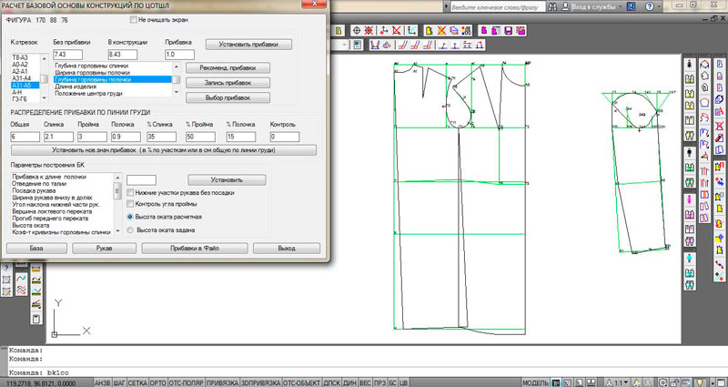Click the 'Прибавки в Файл' button
The height and width of the screenshot is (387, 728).
[195, 248]
